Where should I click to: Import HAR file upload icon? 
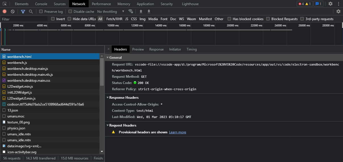coord(141,11)
